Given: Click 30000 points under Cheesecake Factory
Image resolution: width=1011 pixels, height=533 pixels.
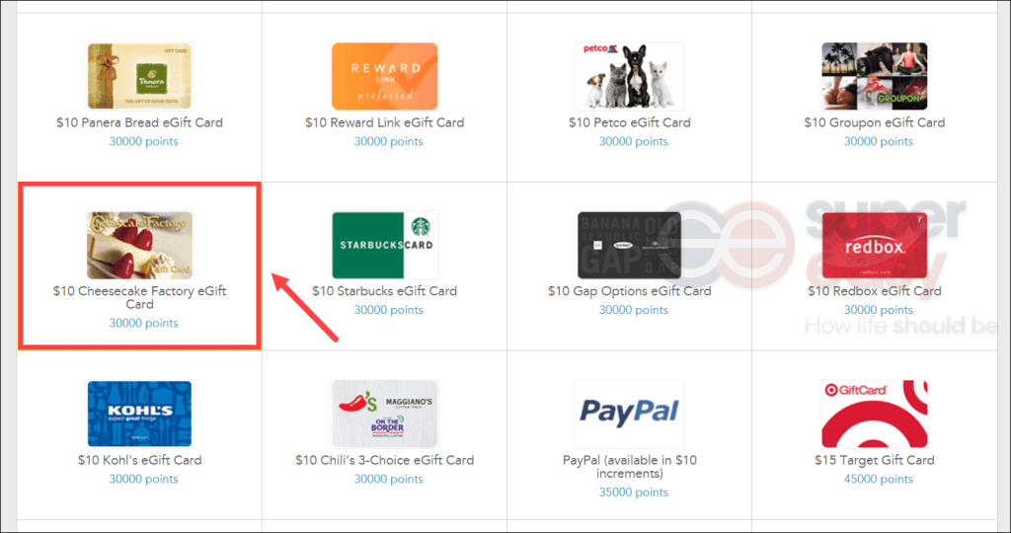Looking at the screenshot, I should click(x=143, y=323).
